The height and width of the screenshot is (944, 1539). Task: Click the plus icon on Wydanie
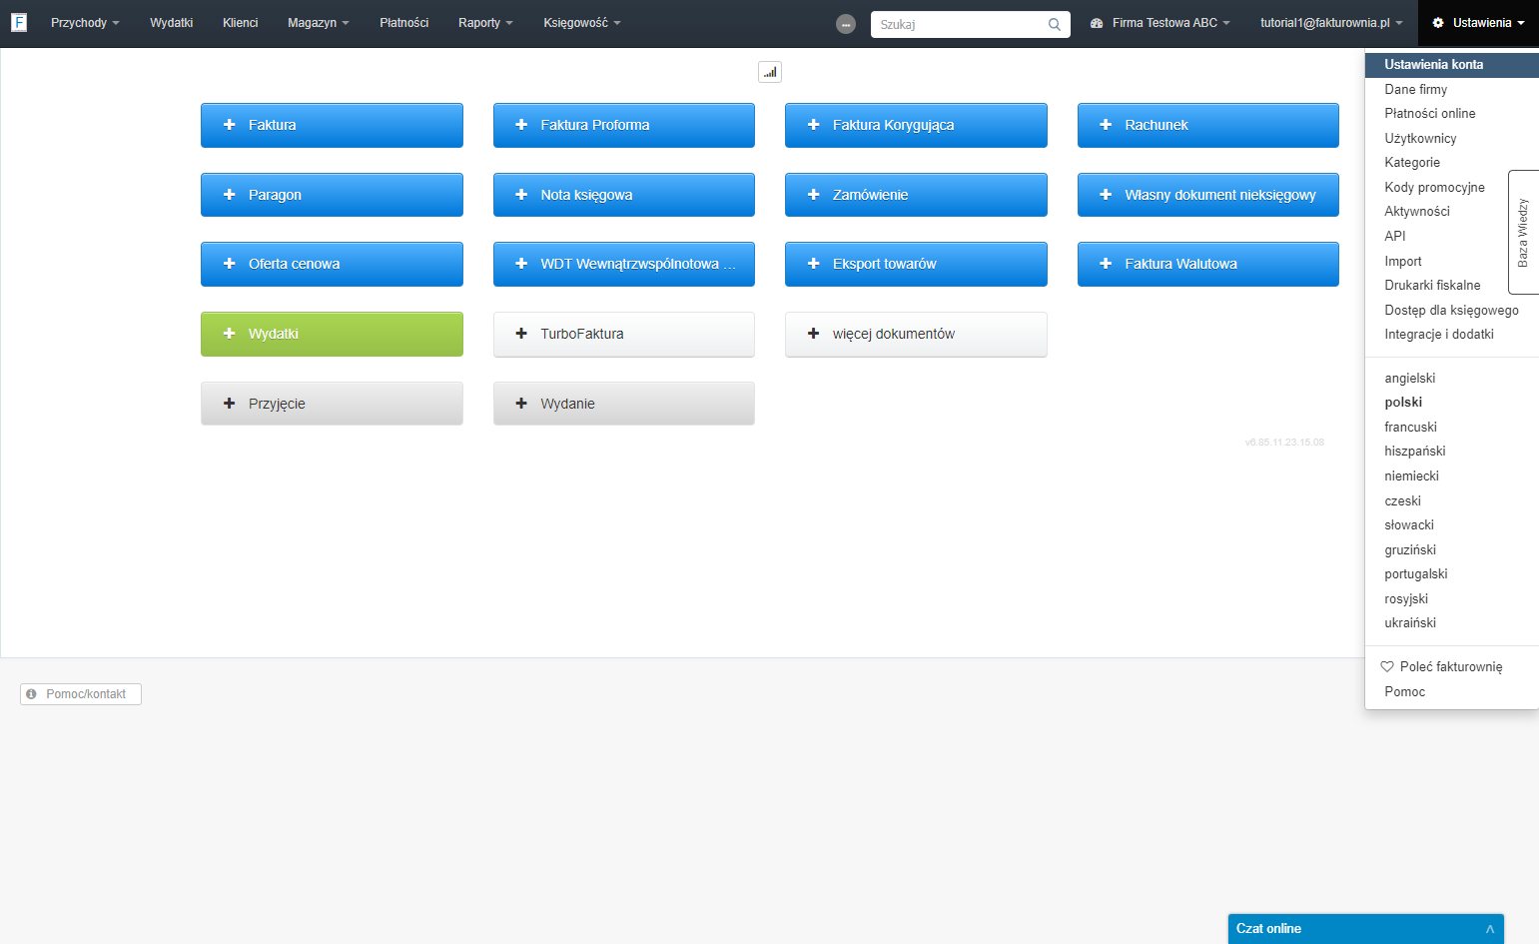point(521,404)
